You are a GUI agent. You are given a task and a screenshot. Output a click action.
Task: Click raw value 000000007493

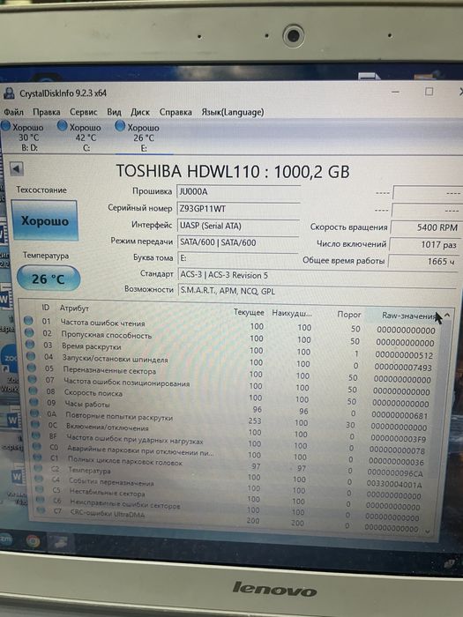coord(403,368)
